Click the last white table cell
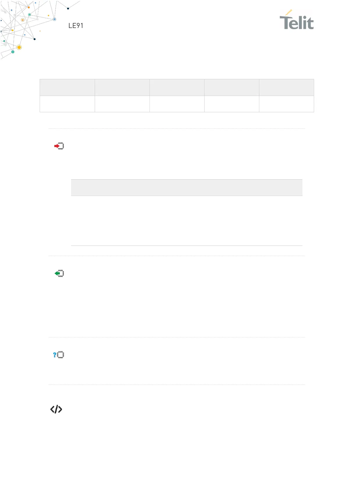The width and height of the screenshot is (347, 491). click(286, 104)
